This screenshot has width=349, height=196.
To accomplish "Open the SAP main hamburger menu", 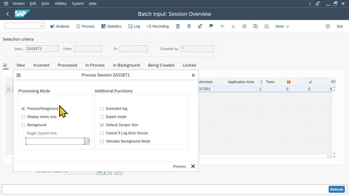I will coord(6,4).
